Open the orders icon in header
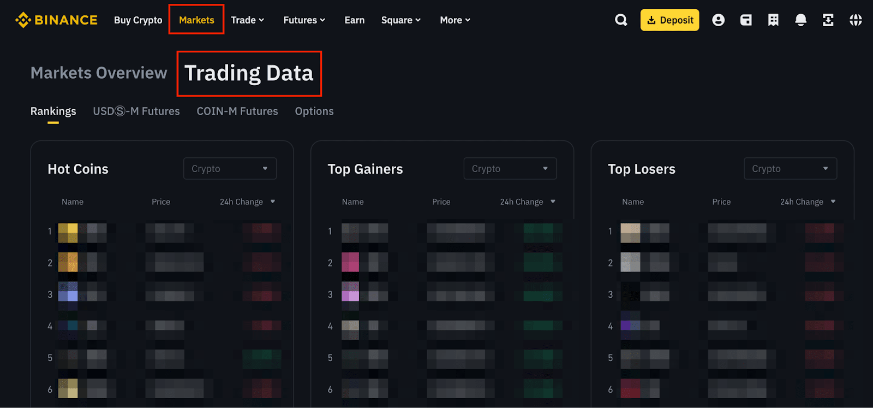The width and height of the screenshot is (873, 408). coord(773,20)
